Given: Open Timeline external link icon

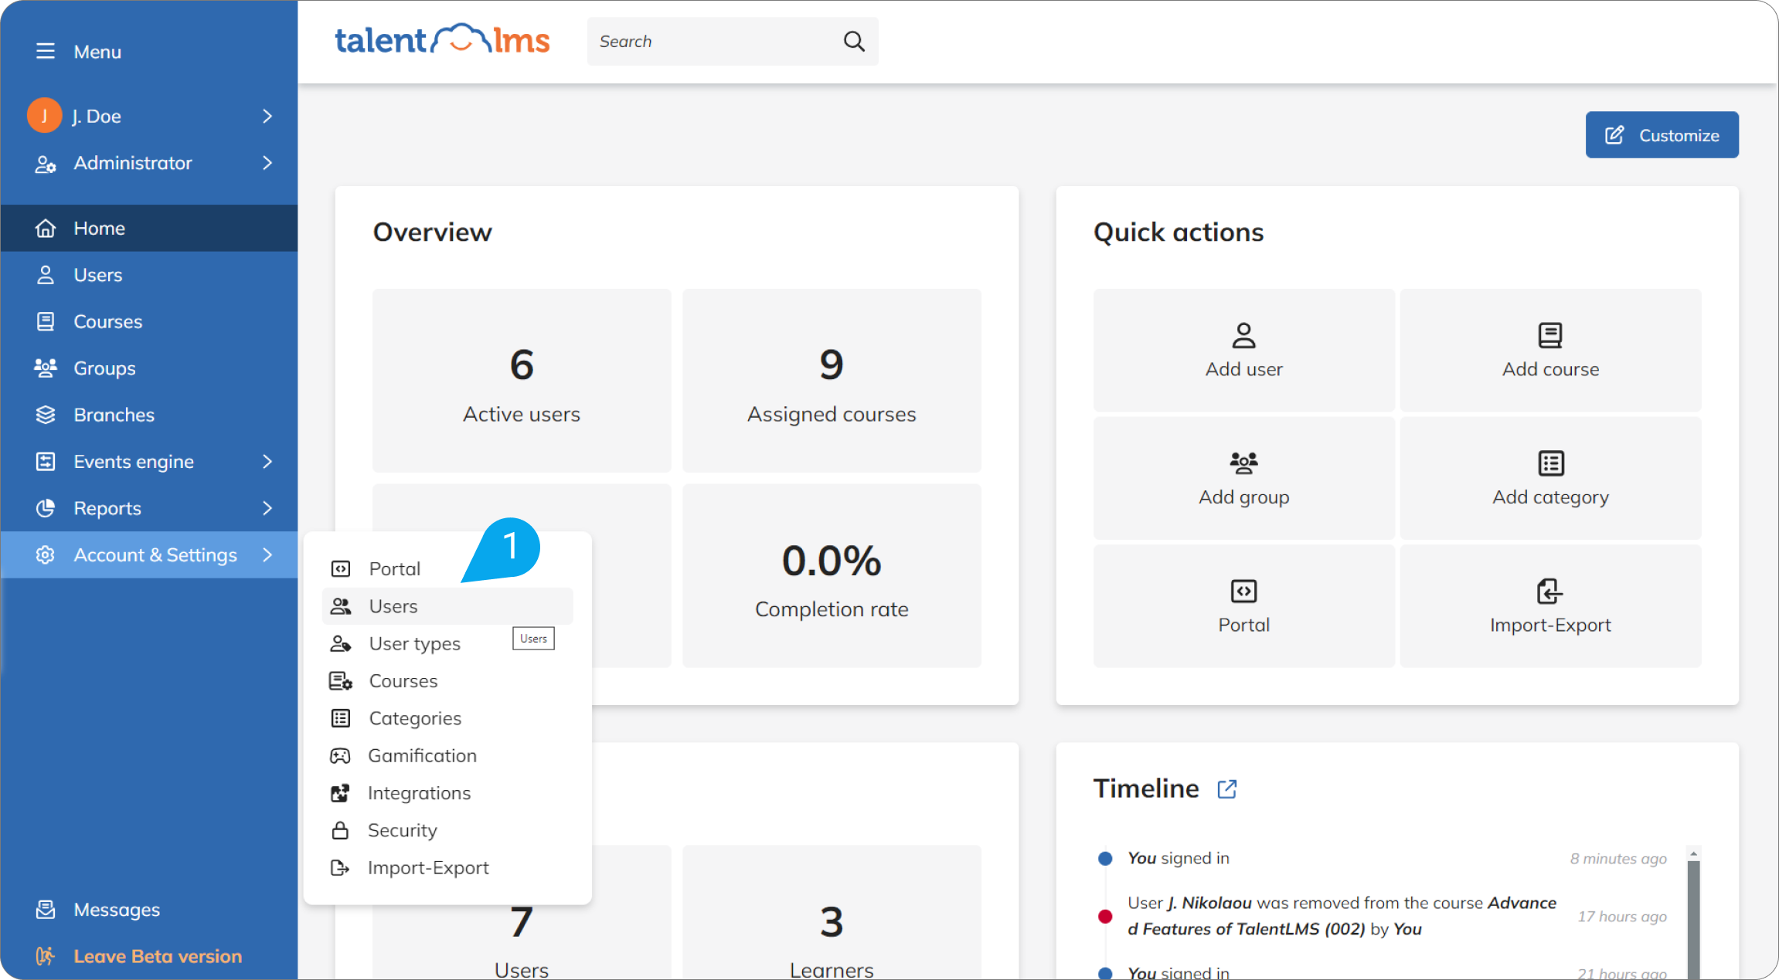Looking at the screenshot, I should 1227,789.
